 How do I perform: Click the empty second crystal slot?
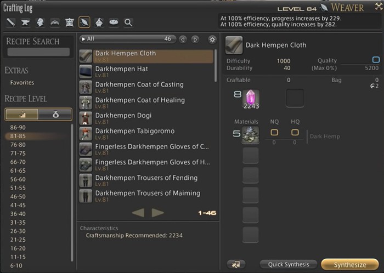295,98
